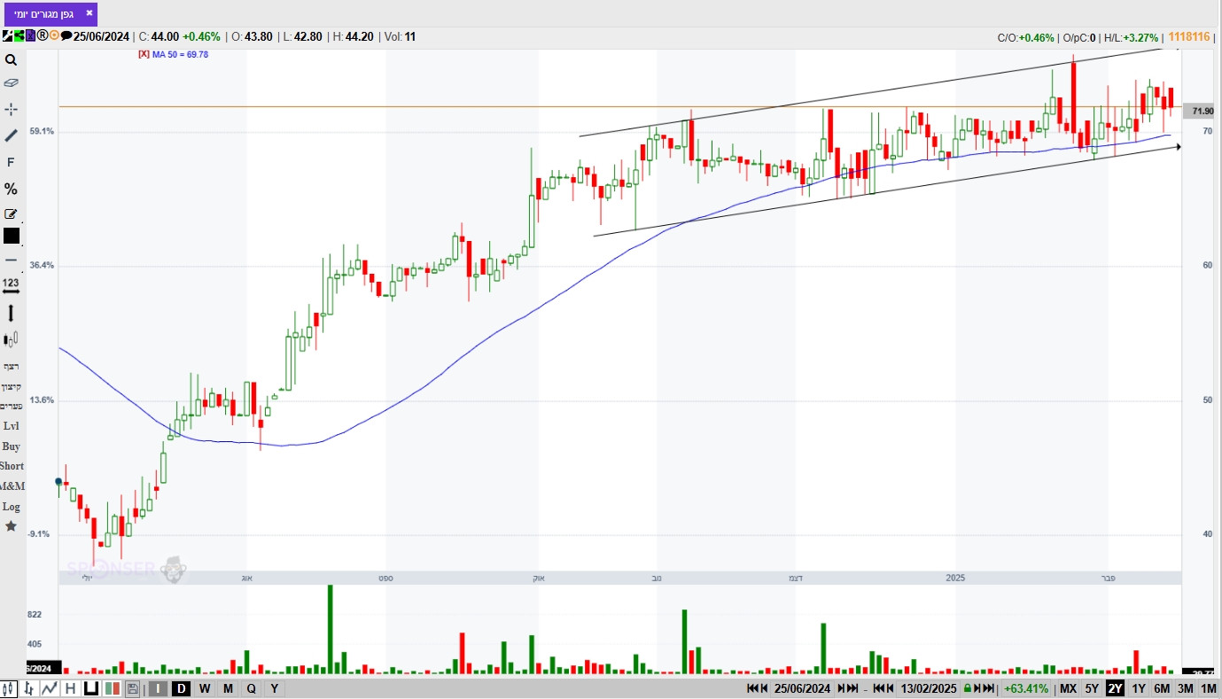Set chart range to 2Y
The image size is (1222, 699).
tap(1115, 688)
